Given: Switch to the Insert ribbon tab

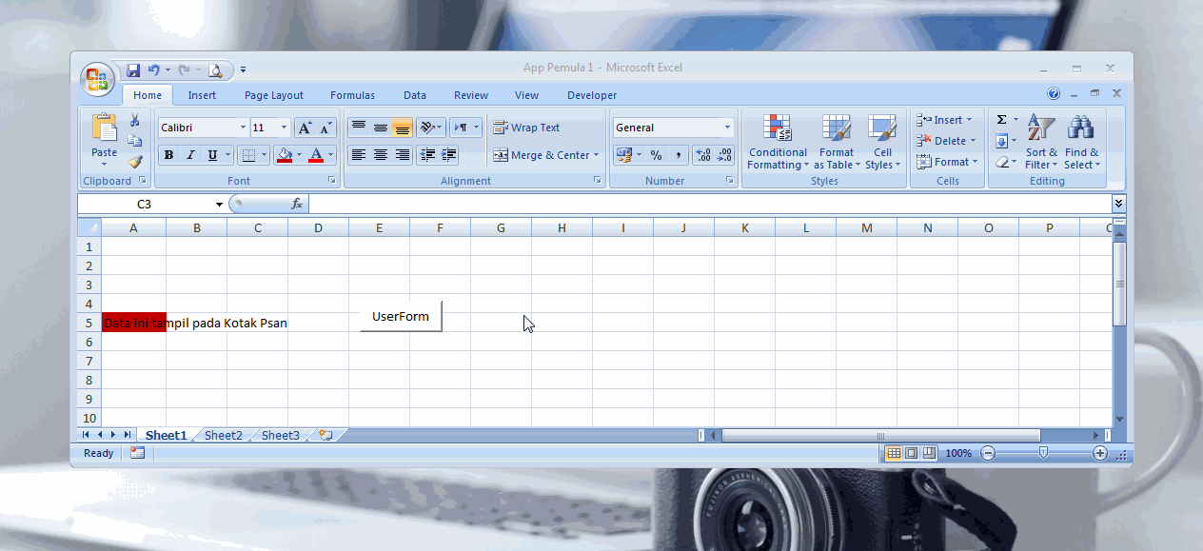Looking at the screenshot, I should pyautogui.click(x=202, y=95).
